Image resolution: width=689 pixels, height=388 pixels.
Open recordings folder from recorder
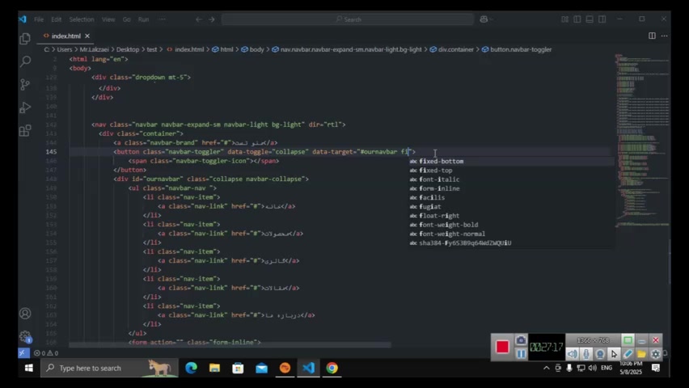point(641,354)
